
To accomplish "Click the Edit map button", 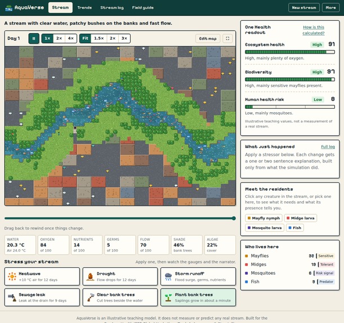I will click(x=208, y=38).
